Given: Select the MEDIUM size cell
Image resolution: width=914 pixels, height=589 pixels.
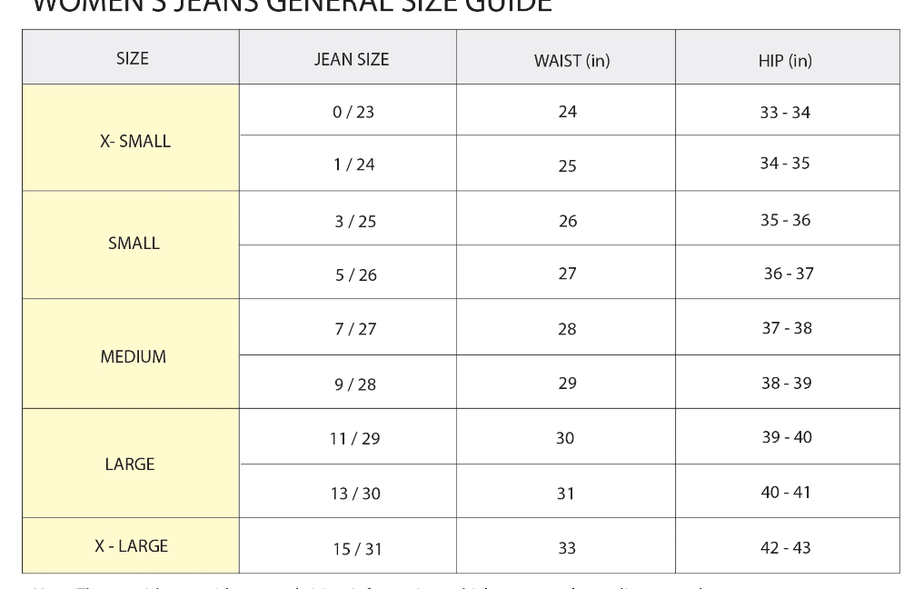Looking at the screenshot, I should [x=133, y=356].
